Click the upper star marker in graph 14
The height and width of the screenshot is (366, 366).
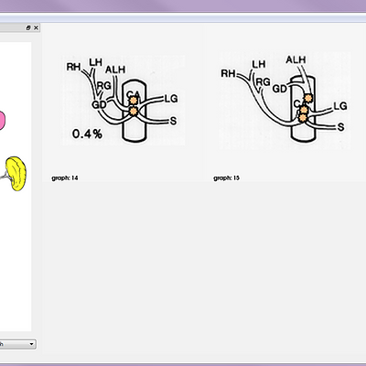point(134,101)
